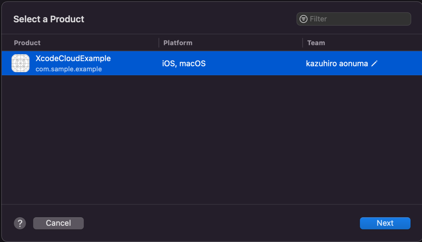Viewport: 422px width, 242px height.
Task: Click the Team column header
Action: pos(316,42)
